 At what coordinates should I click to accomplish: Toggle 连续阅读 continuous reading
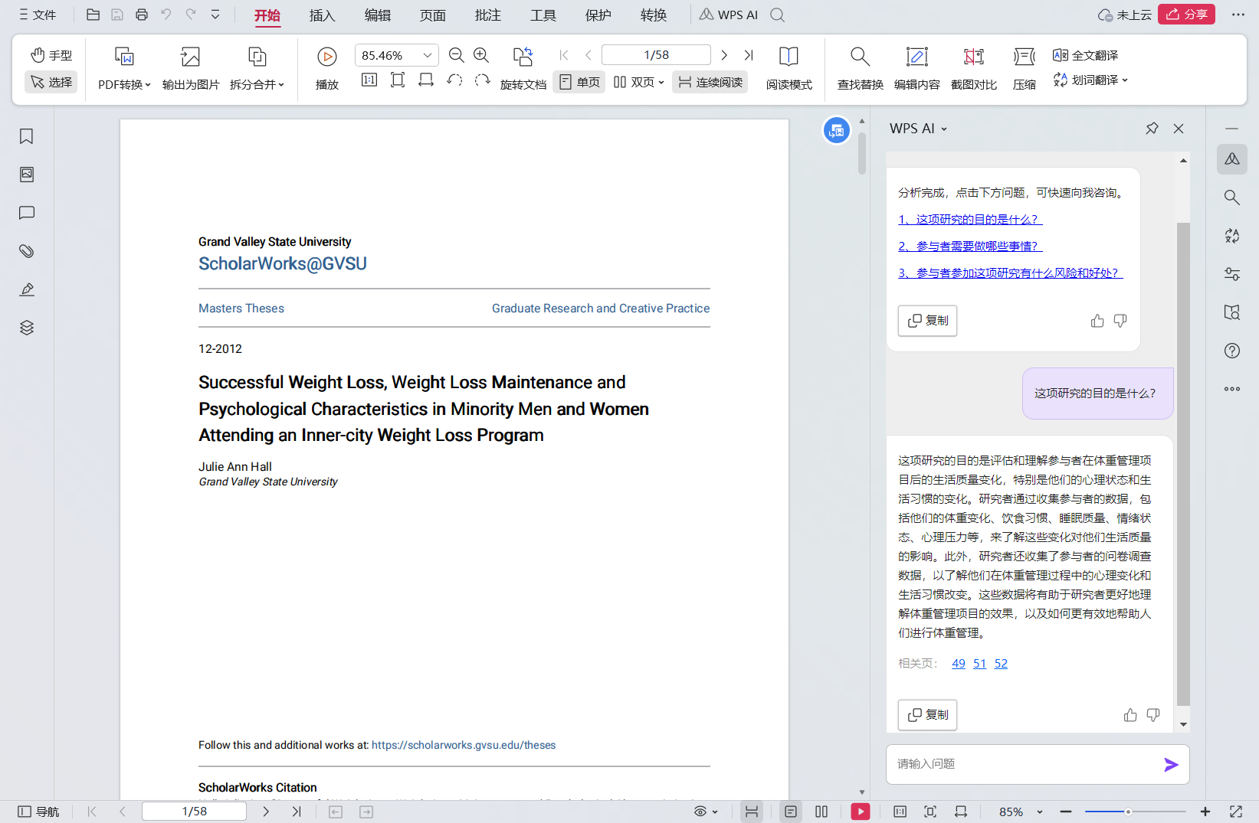pyautogui.click(x=710, y=82)
